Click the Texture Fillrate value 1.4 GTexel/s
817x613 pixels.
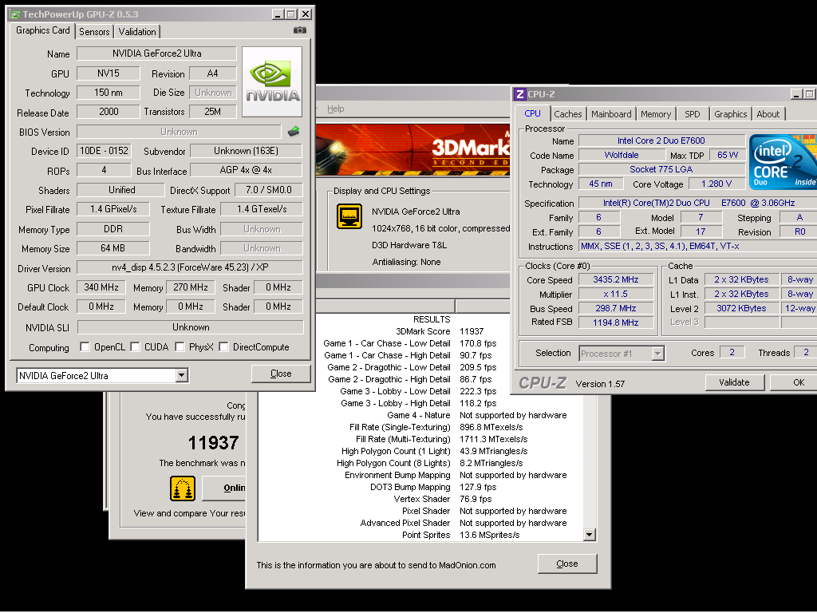click(262, 209)
